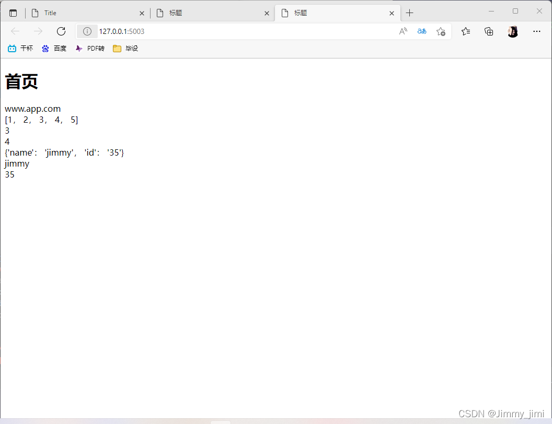This screenshot has height=424, width=552.
Task: Close the active 标题 tab
Action: pyautogui.click(x=392, y=14)
